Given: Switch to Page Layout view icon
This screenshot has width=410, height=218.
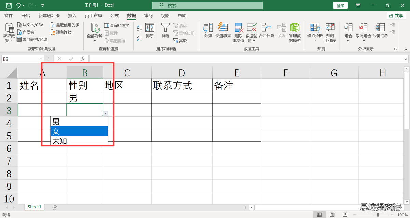Looking at the screenshot, I should click(331, 215).
